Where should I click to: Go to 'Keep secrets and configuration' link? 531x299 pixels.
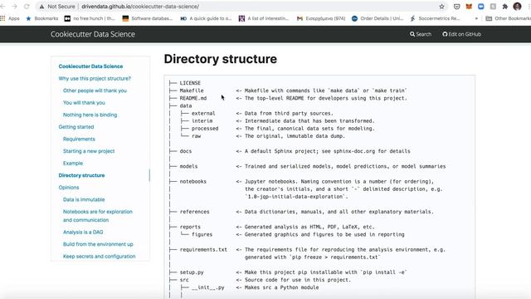[x=100, y=257]
